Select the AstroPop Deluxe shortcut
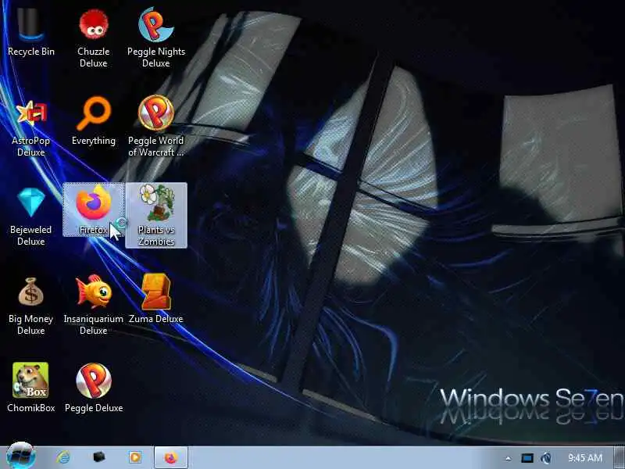The width and height of the screenshot is (625, 469). (31, 127)
